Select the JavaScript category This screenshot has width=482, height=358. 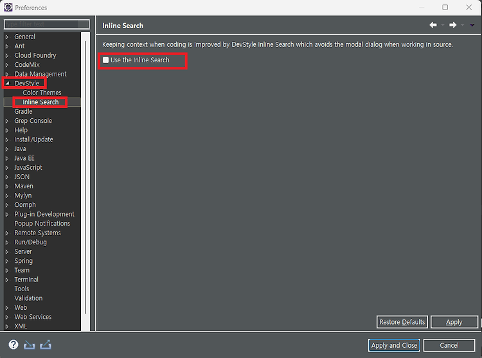(28, 168)
